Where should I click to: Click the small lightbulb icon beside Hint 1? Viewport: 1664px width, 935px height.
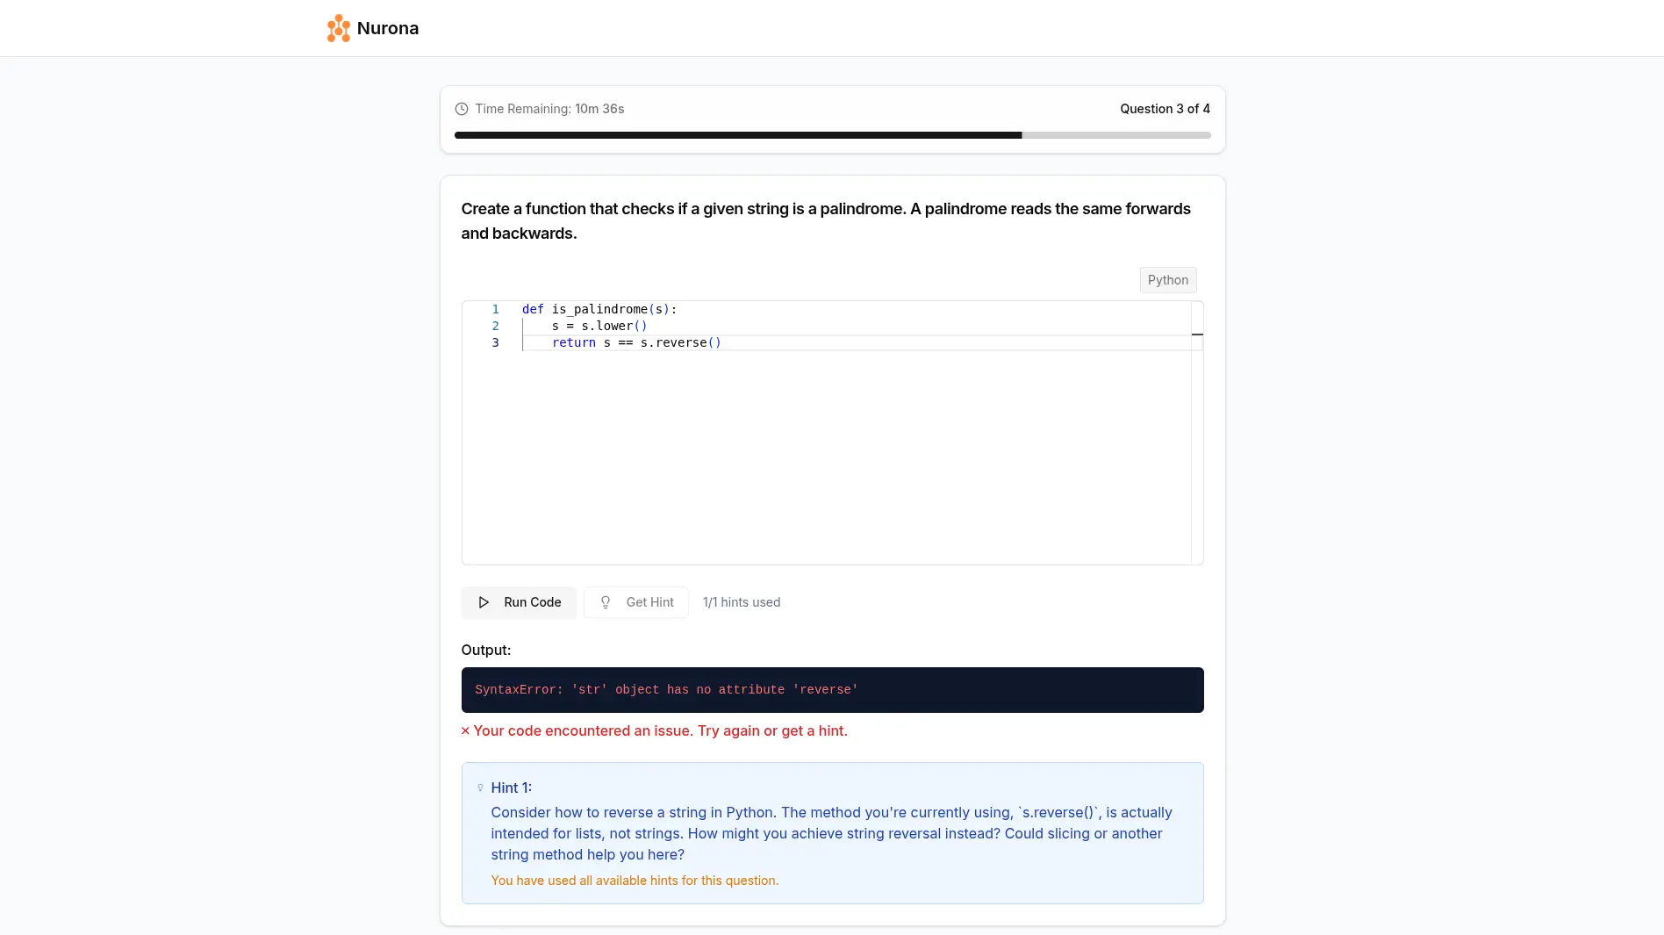480,788
